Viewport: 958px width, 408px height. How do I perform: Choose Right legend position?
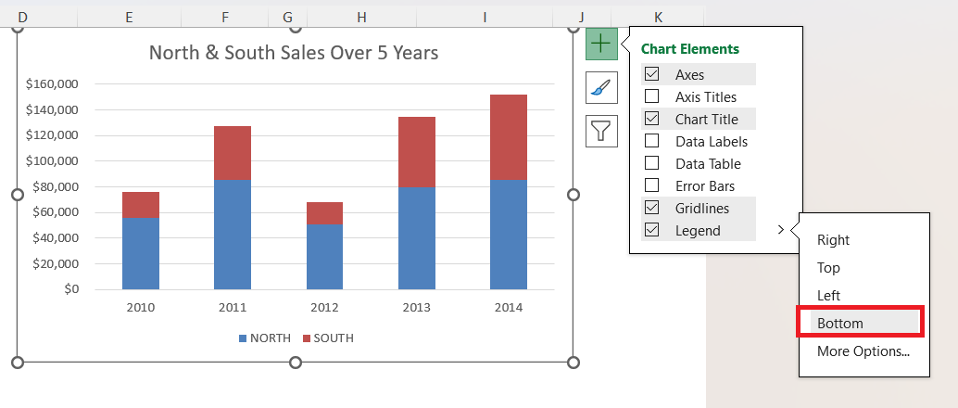coord(833,240)
